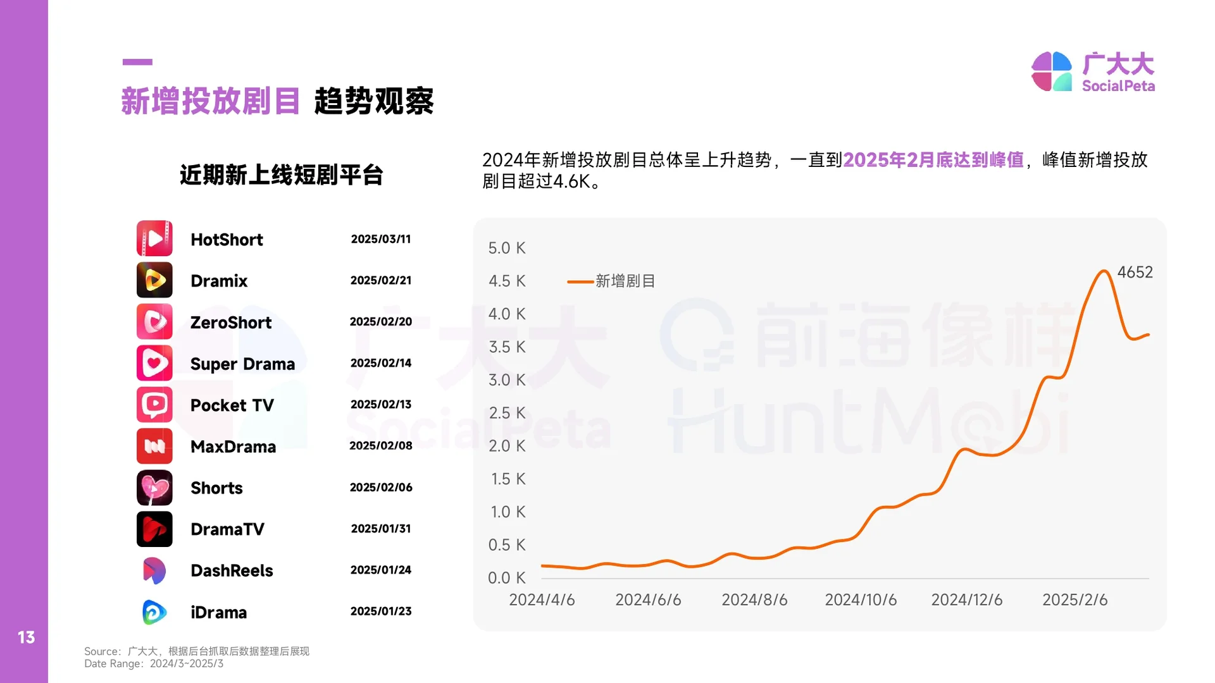Click the Source attribution text at bottom left
Image resolution: width=1215 pixels, height=683 pixels.
[197, 651]
